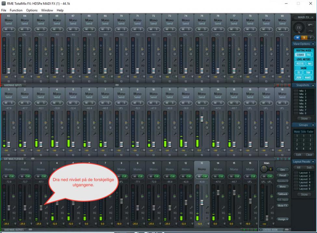Click width arrow on hardware input 63
This screenshot has height=233, width=317.
tap(15, 76)
